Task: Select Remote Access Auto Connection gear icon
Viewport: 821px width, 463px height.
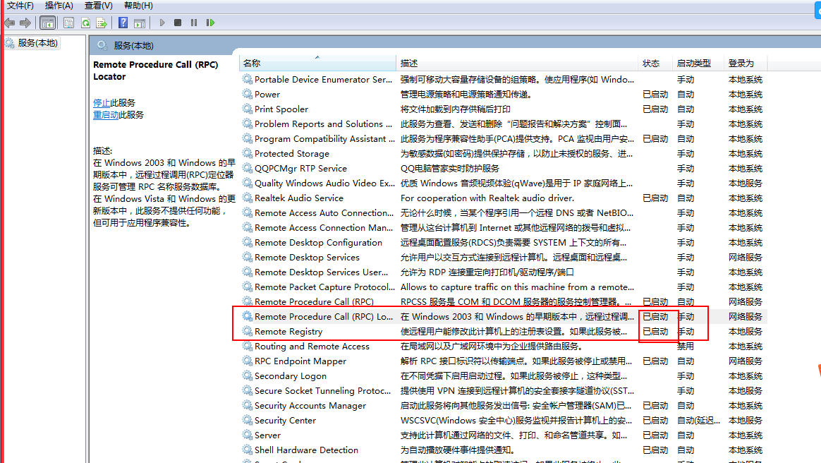Action: 247,212
